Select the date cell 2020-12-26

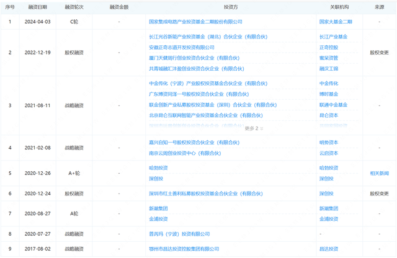[x=37, y=173]
